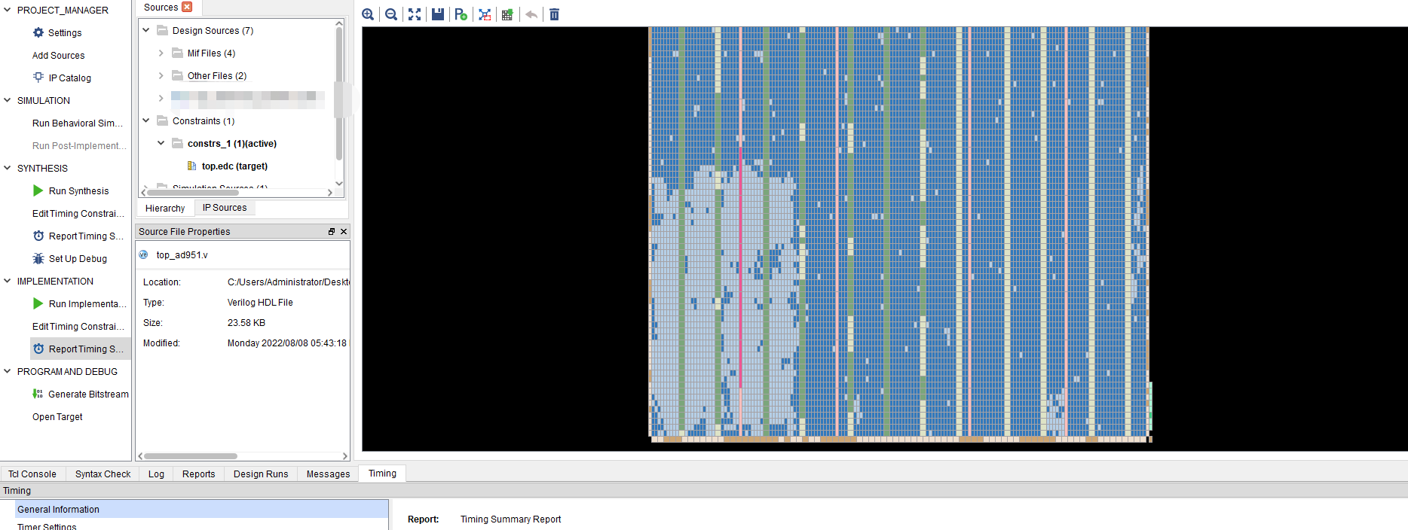
Task: Click Run Synthesis
Action: [78, 191]
